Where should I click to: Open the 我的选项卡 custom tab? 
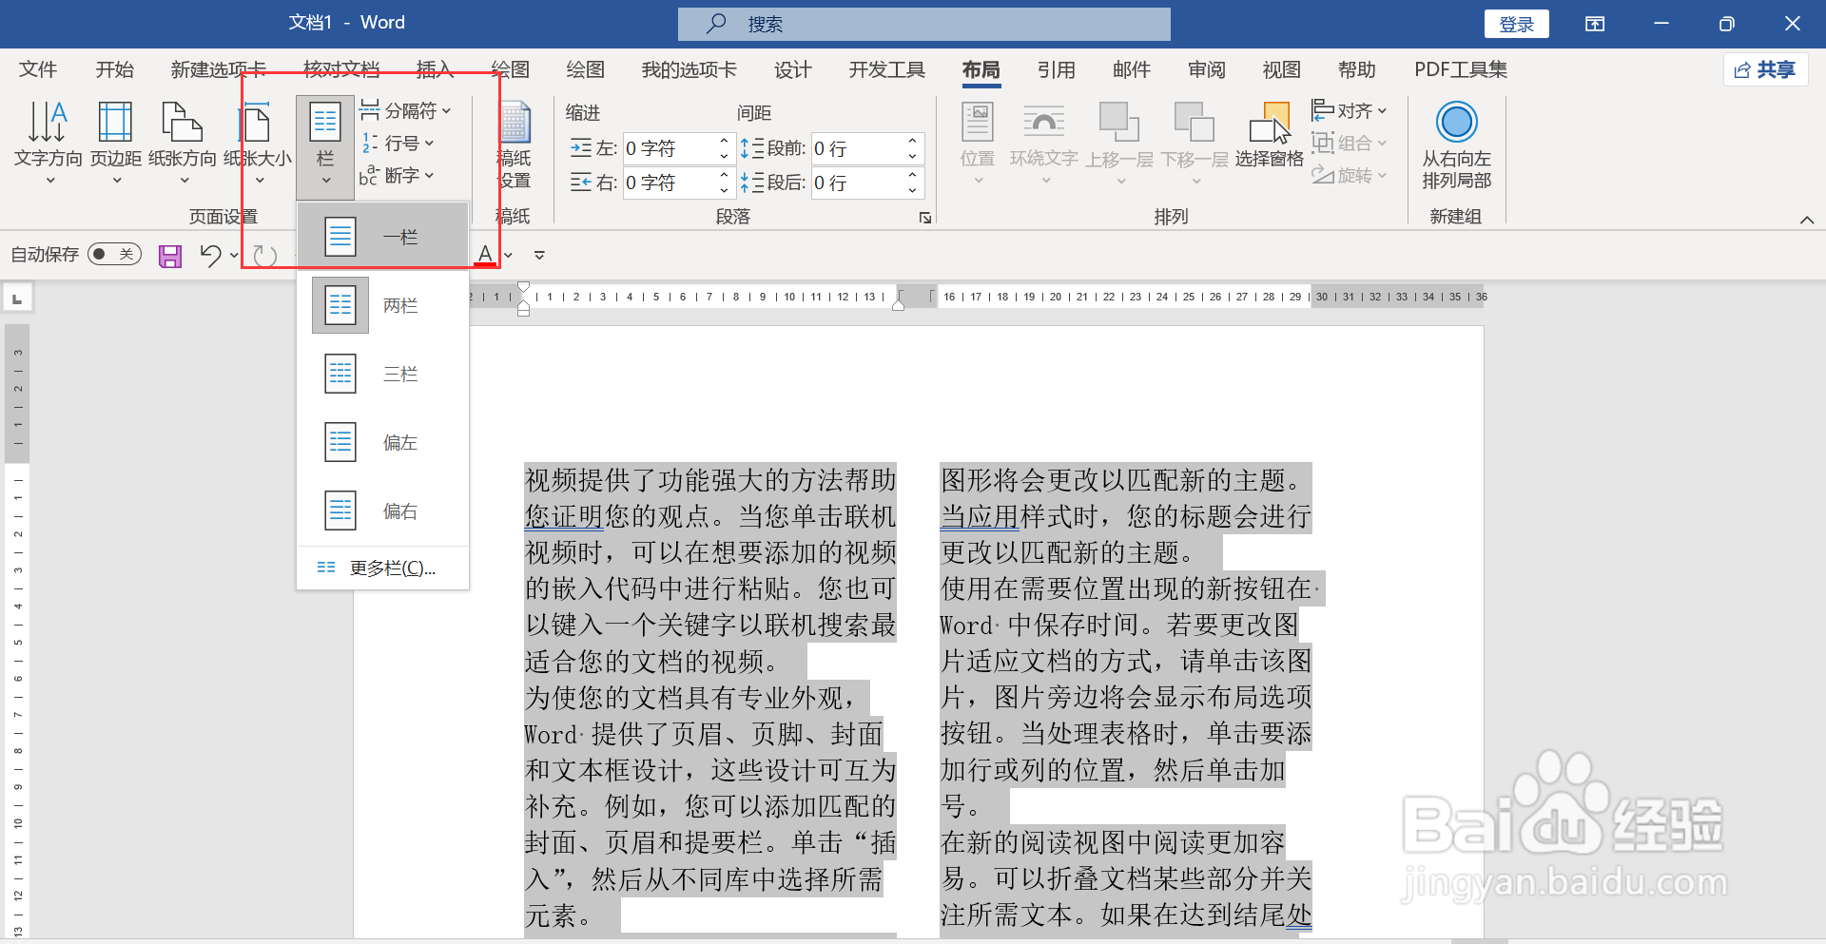tap(690, 69)
